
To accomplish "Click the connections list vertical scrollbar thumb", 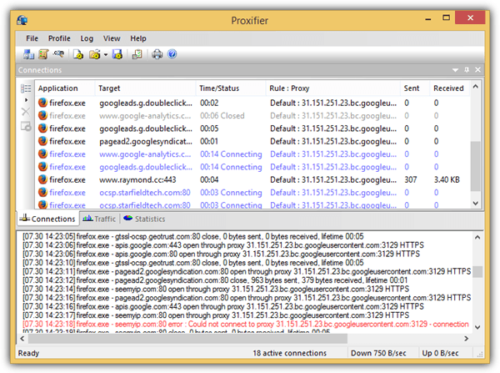I will (x=476, y=166).
